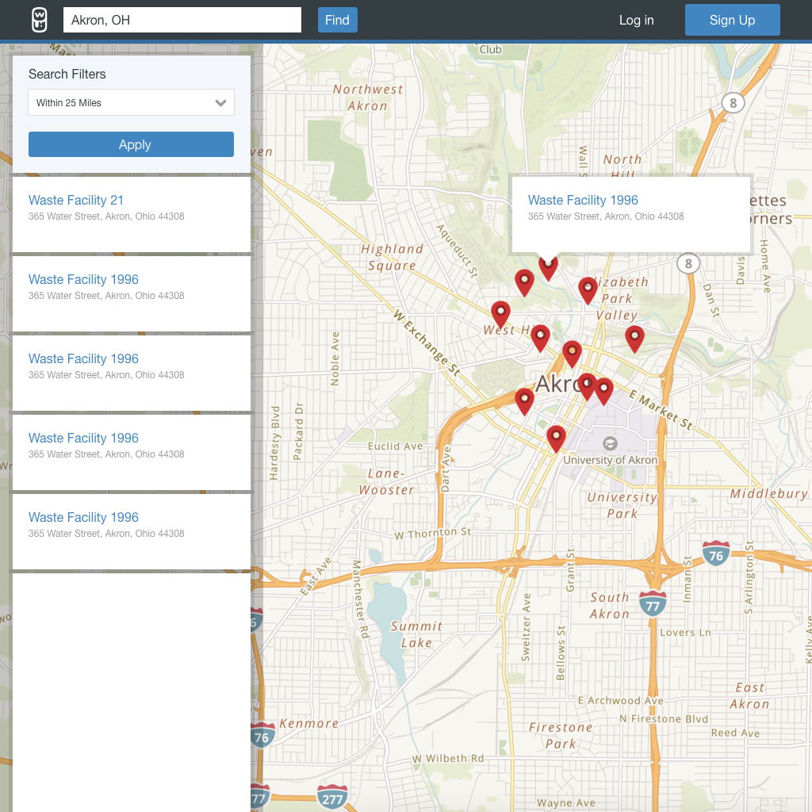
Task: Click the westernmost pin just above the highway curve
Action: pos(524,400)
